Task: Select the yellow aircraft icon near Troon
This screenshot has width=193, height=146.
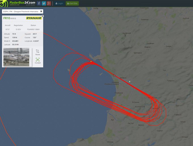Action: pyautogui.click(x=91, y=61)
